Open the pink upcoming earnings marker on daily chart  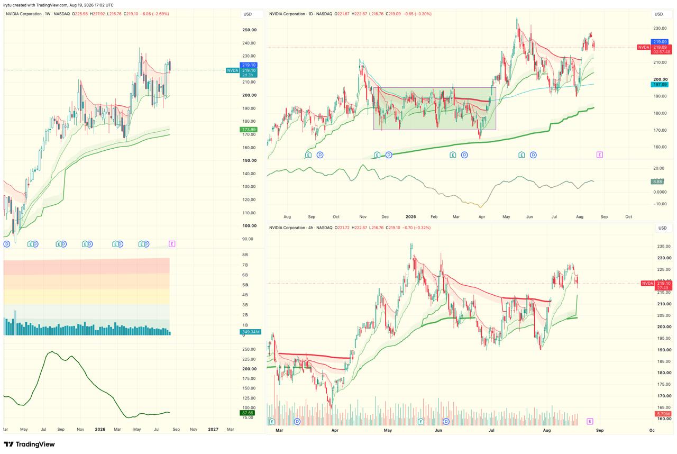pyautogui.click(x=599, y=155)
